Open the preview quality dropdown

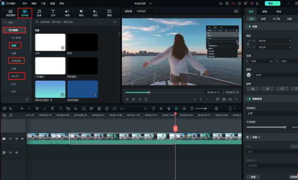pyautogui.click(x=146, y=11)
